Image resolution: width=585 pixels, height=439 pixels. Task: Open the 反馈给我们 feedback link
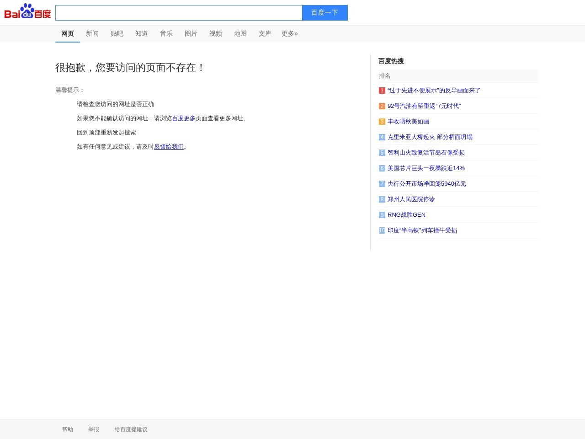coord(169,147)
